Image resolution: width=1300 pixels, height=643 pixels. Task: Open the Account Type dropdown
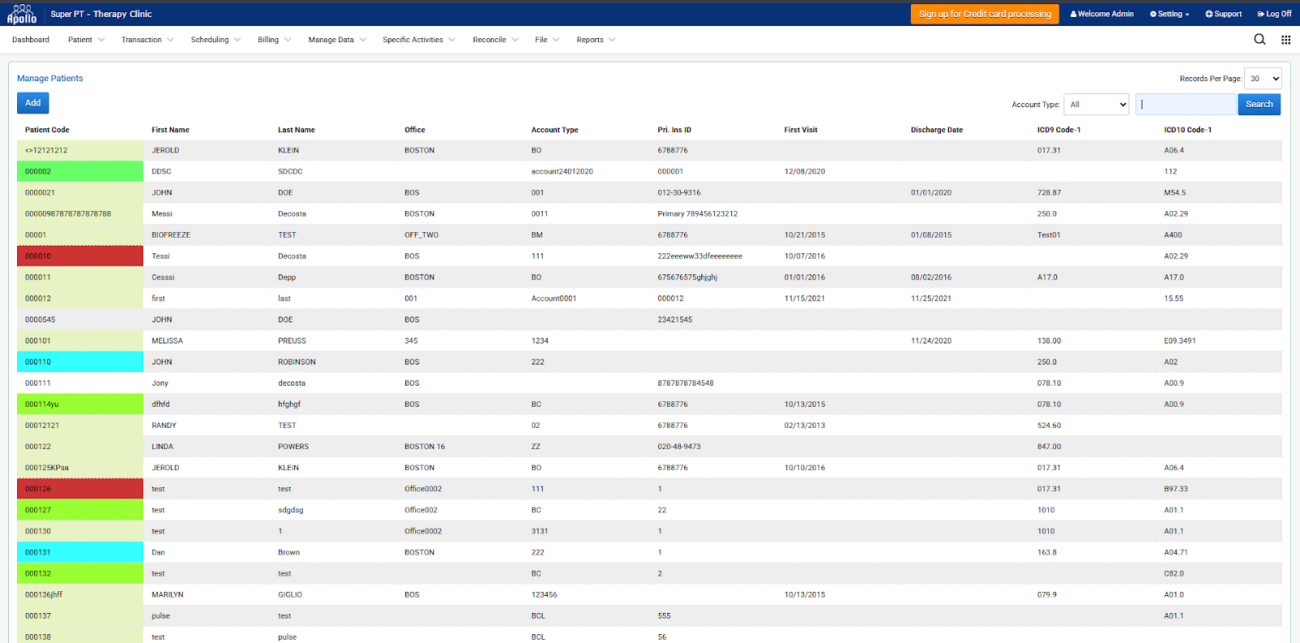pyautogui.click(x=1096, y=105)
